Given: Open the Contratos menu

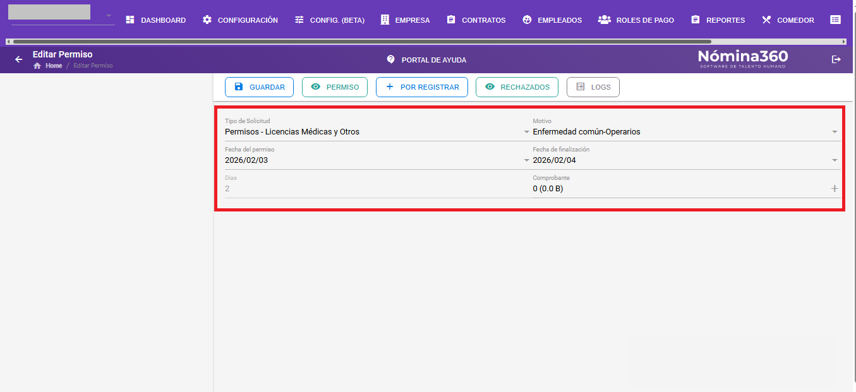Looking at the screenshot, I should [476, 20].
